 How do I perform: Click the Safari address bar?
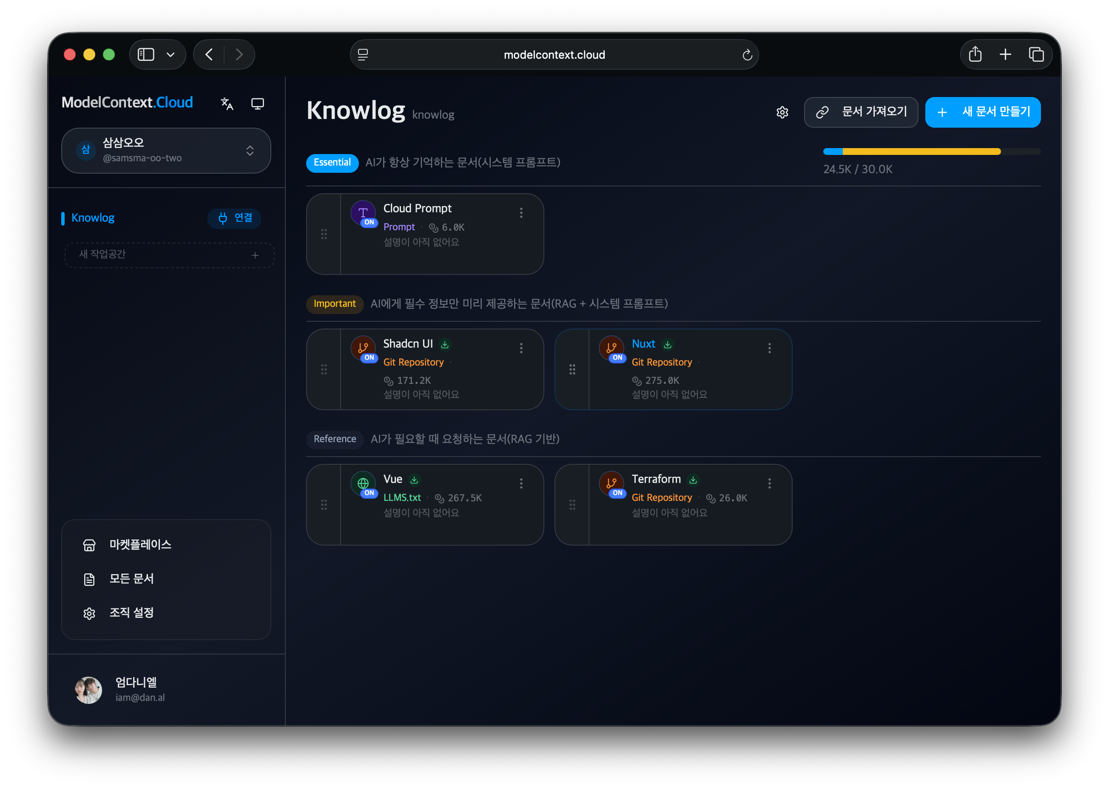(554, 54)
